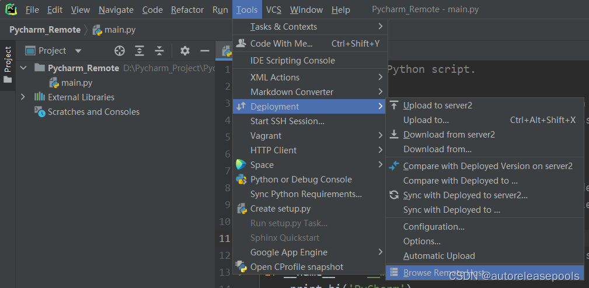The height and width of the screenshot is (288, 589).
Task: Click the PyCharm logo icon
Action: [x=11, y=9]
